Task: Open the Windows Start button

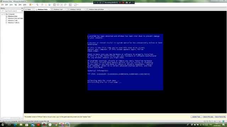Action: point(2,125)
